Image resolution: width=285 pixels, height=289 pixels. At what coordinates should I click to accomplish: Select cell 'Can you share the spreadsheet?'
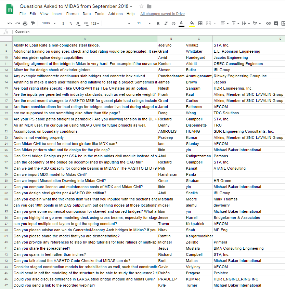click(85, 248)
